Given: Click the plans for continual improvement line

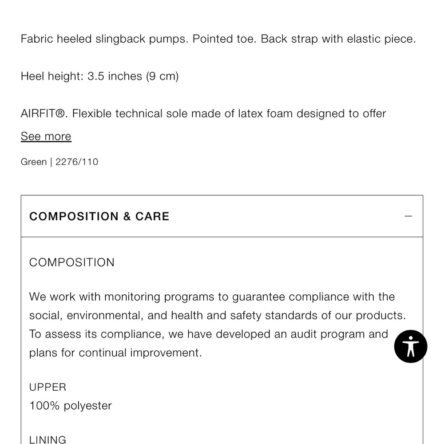Looking at the screenshot, I should click(x=115, y=353).
